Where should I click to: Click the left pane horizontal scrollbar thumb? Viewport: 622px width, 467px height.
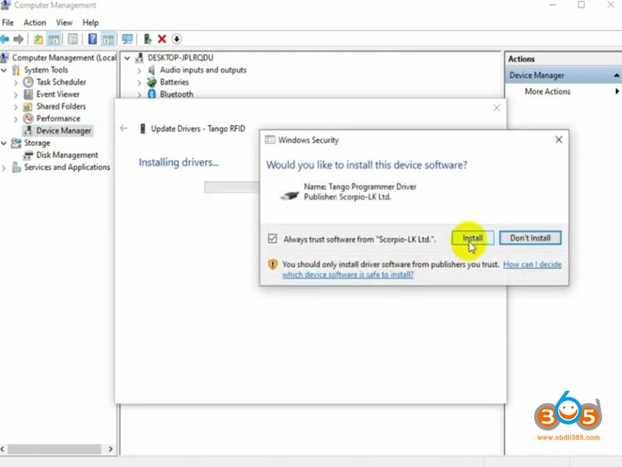55,449
